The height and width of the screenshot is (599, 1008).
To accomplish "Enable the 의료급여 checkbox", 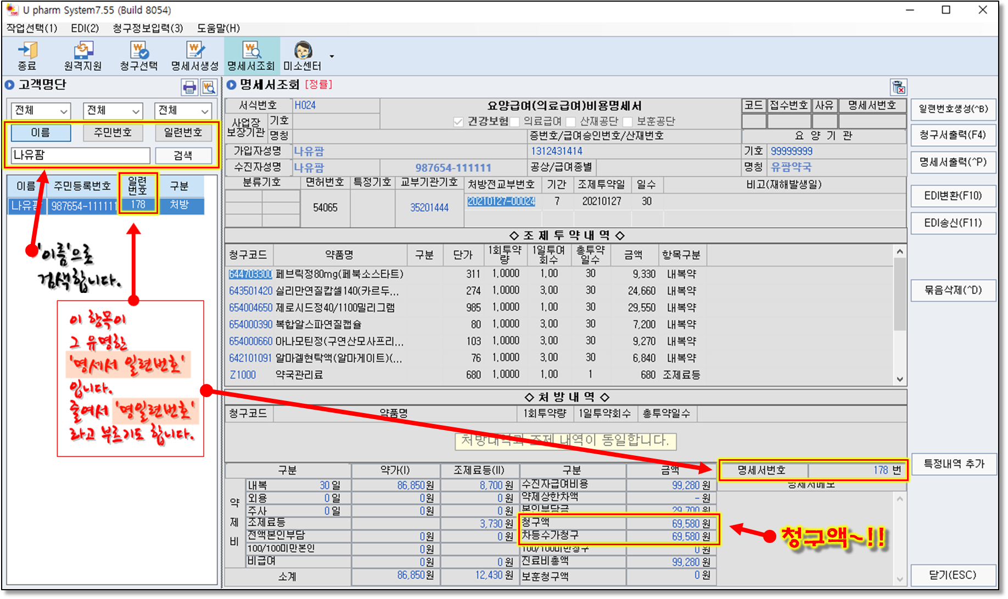I will click(x=515, y=122).
